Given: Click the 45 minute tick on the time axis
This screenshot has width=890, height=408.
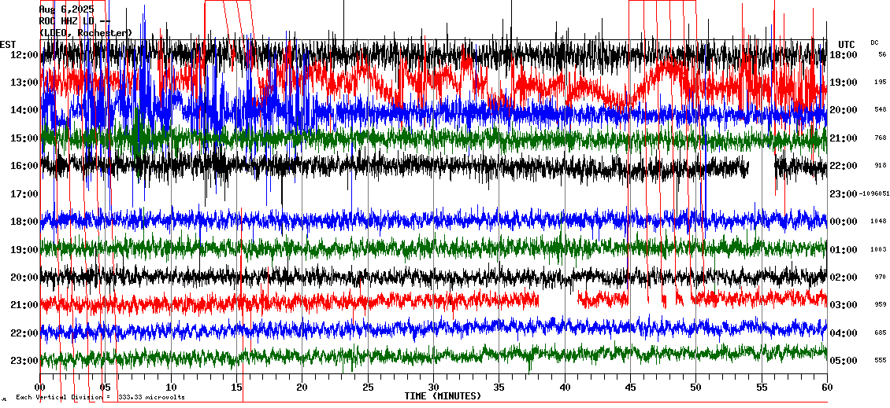Looking at the screenshot, I should (x=630, y=388).
